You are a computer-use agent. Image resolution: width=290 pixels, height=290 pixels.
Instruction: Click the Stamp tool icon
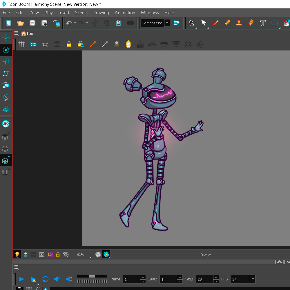(x=239, y=23)
